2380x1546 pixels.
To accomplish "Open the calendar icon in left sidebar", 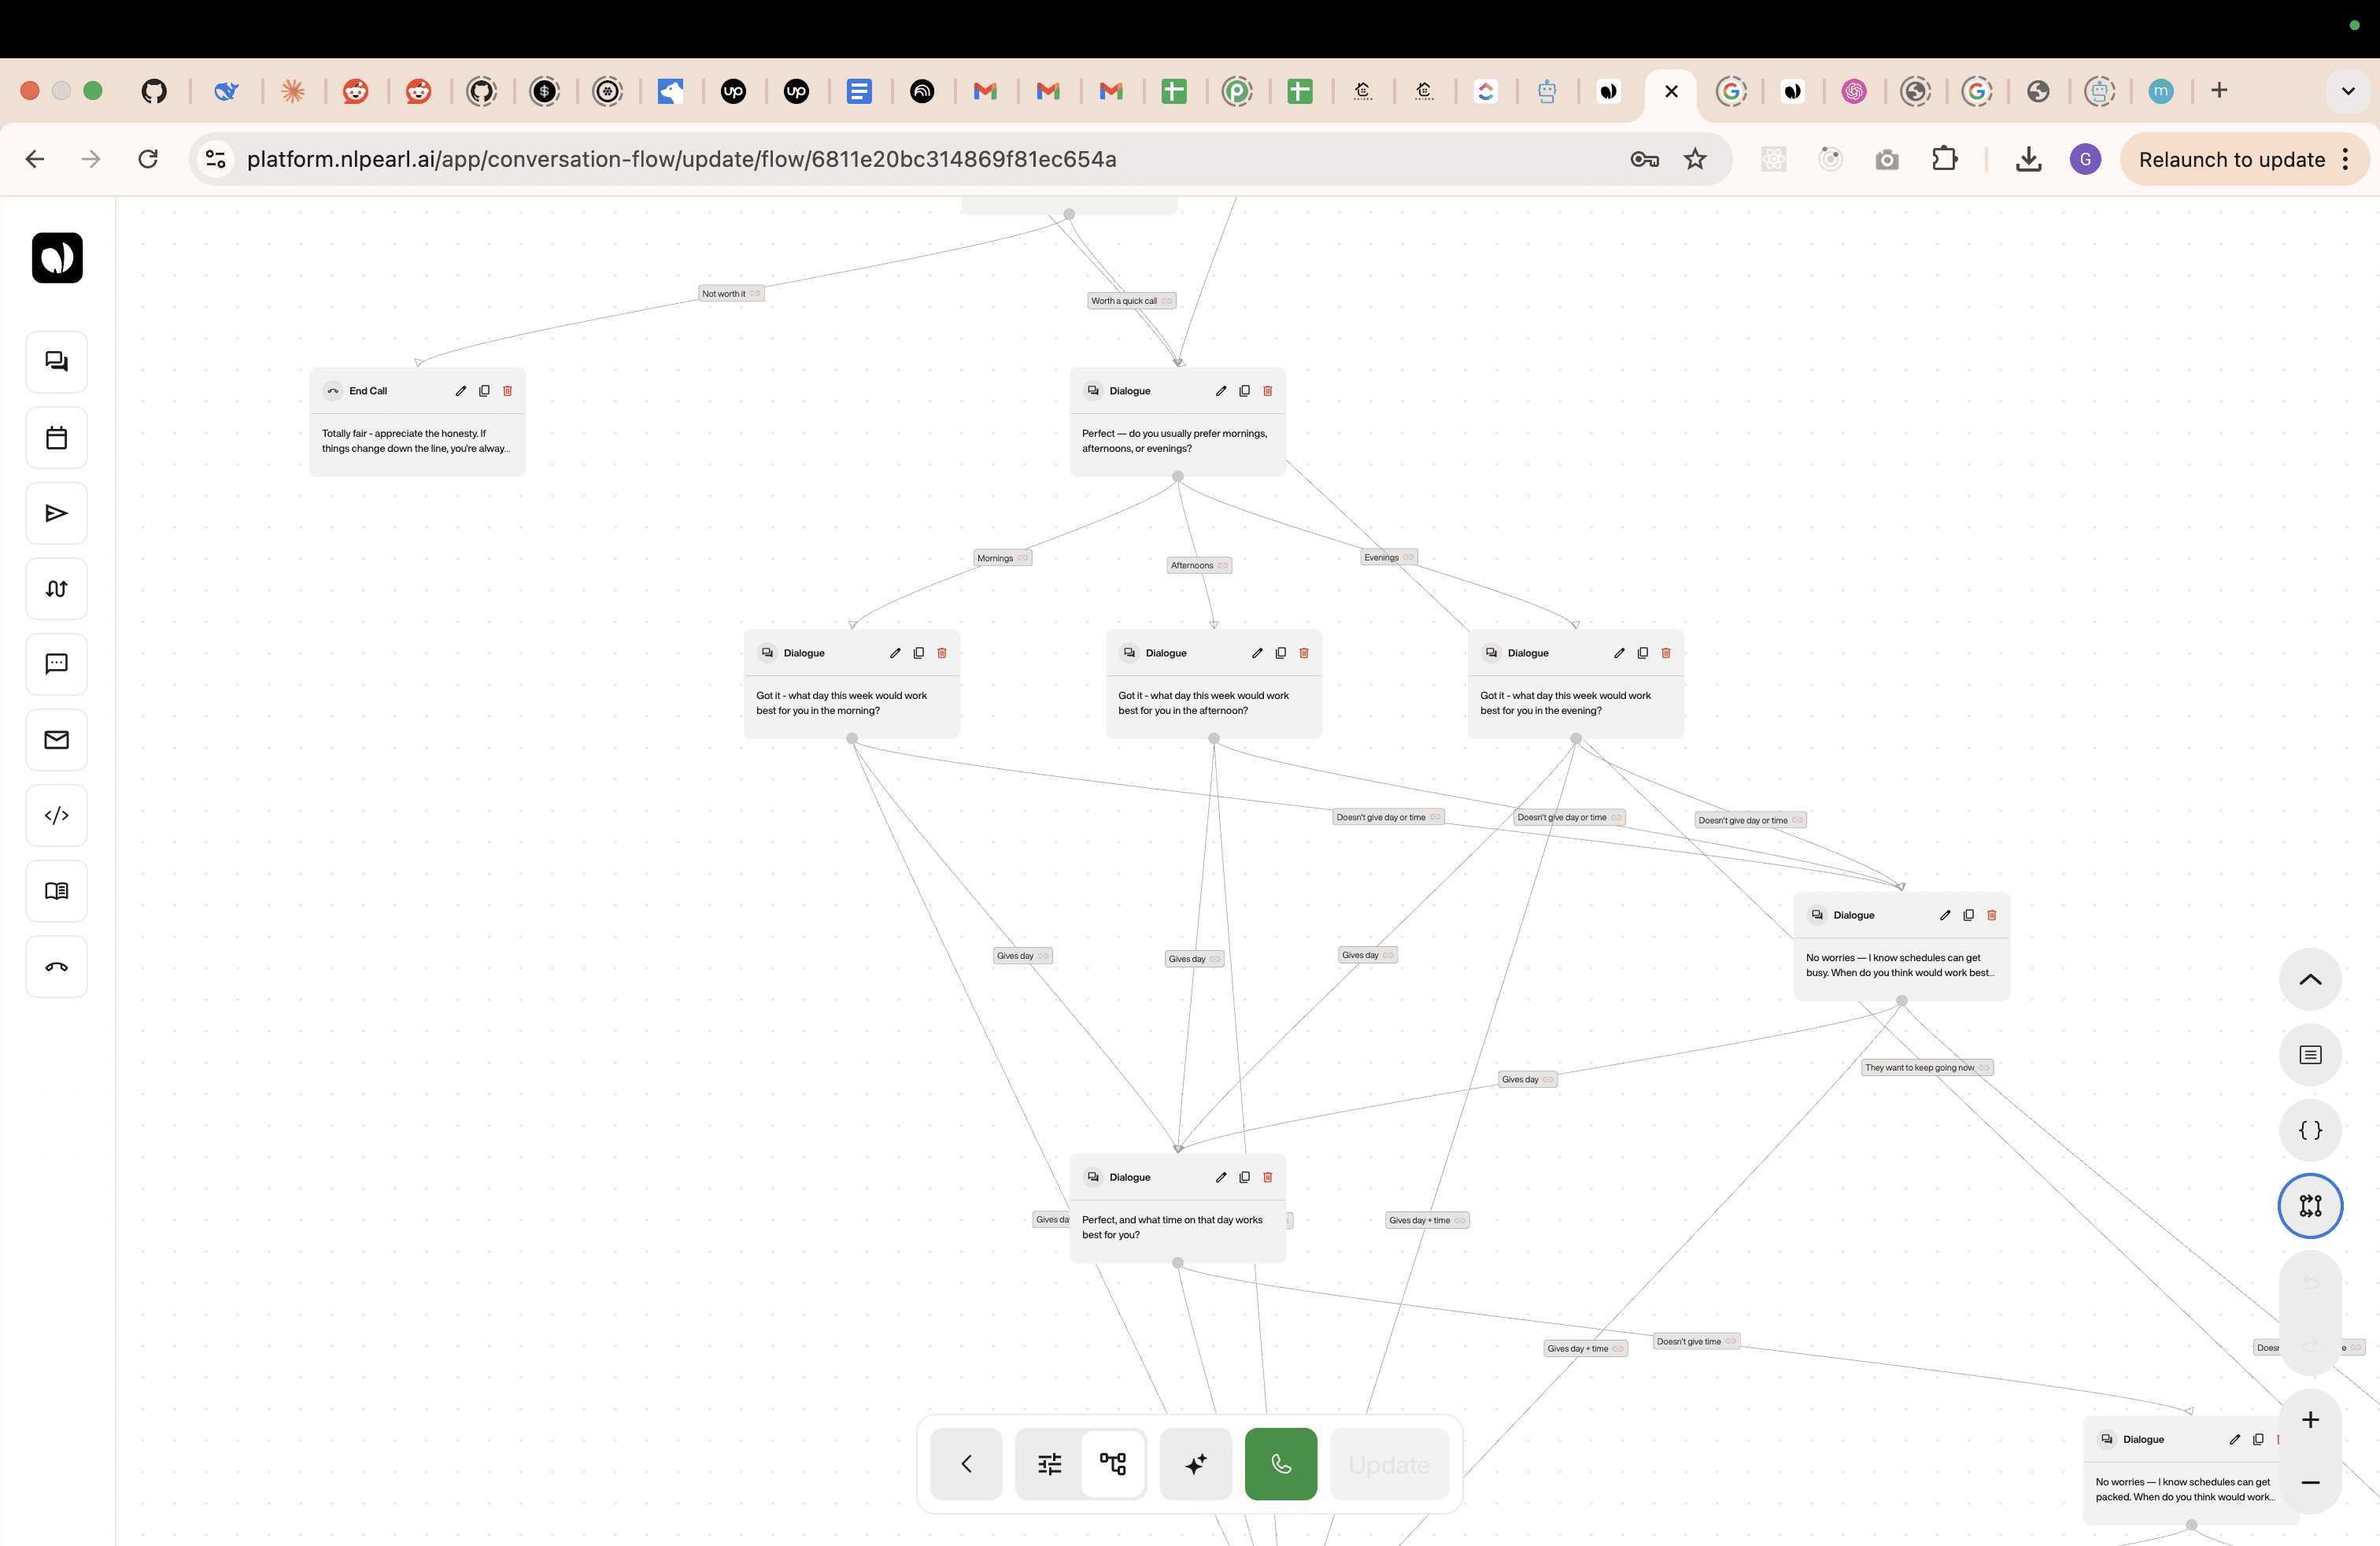I will pos(56,438).
